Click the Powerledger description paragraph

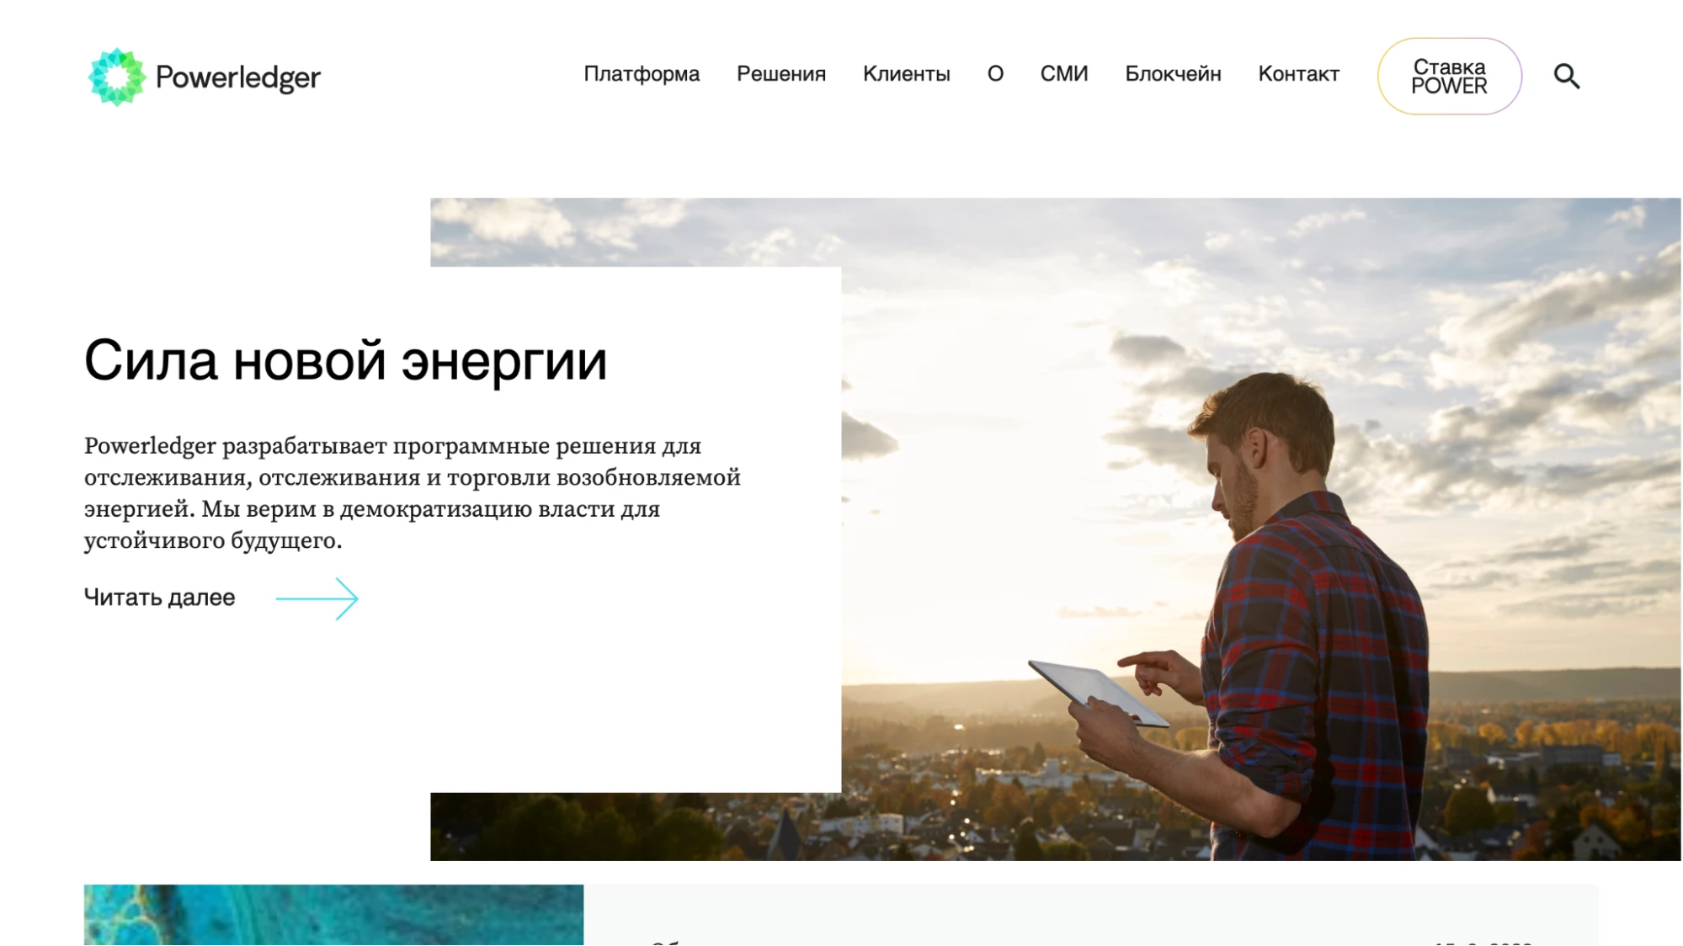(x=412, y=493)
